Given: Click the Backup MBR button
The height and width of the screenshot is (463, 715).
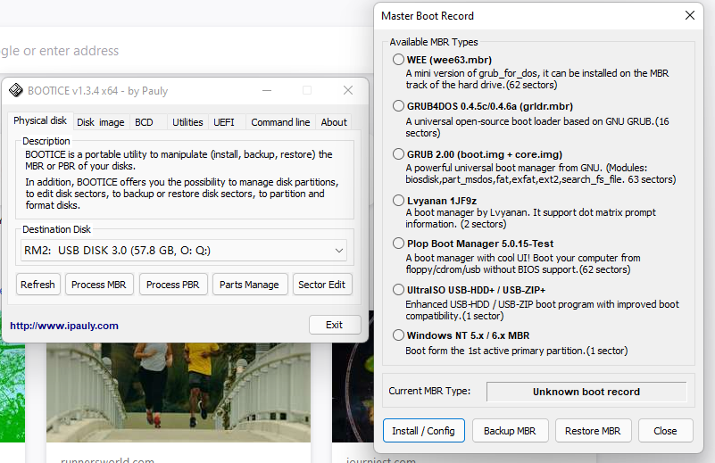Looking at the screenshot, I should (x=510, y=431).
